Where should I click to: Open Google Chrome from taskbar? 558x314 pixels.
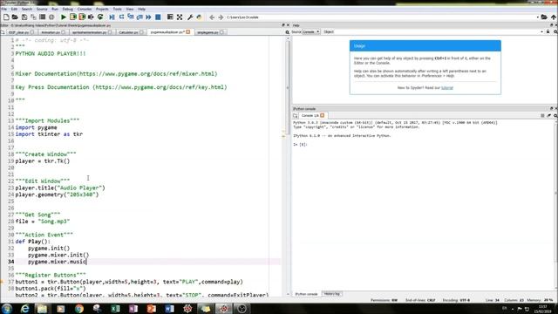pyautogui.click(x=79, y=309)
